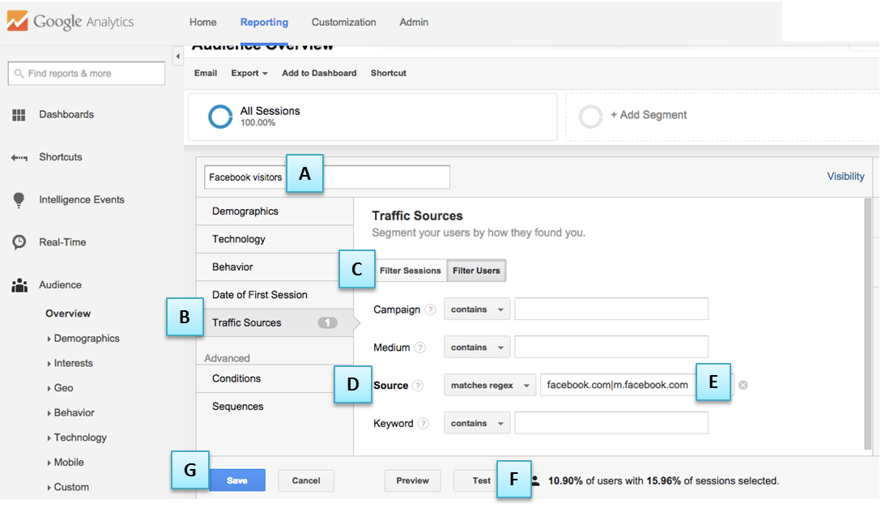Click the Medium value input field
The height and width of the screenshot is (512, 881).
point(611,348)
